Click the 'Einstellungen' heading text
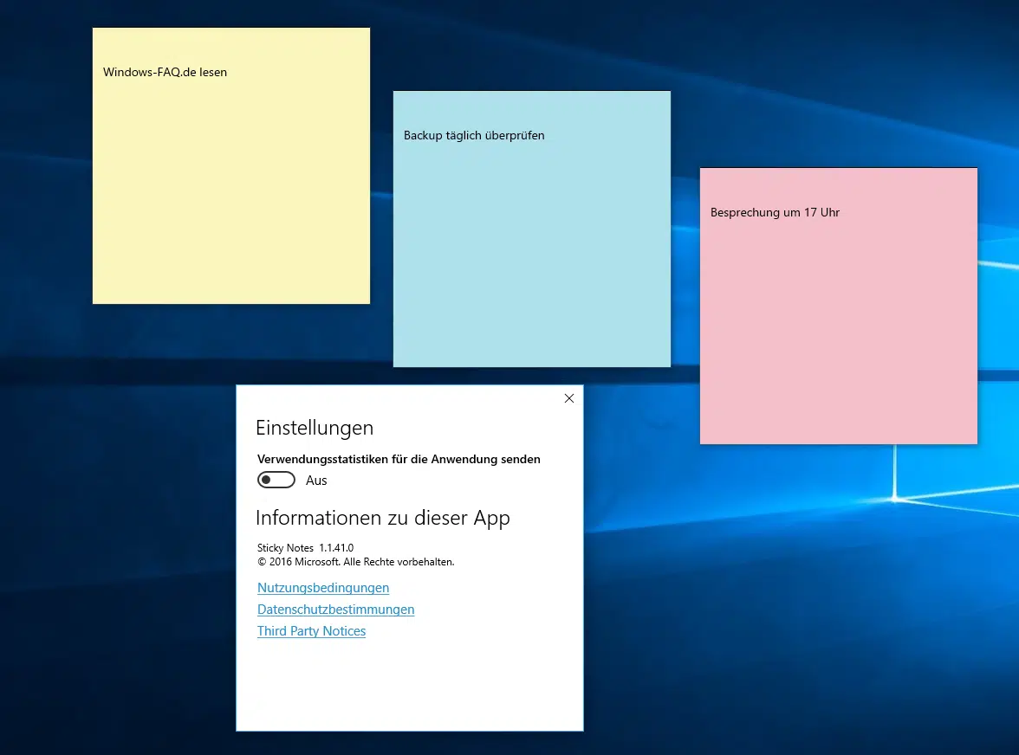1019x755 pixels. click(315, 428)
